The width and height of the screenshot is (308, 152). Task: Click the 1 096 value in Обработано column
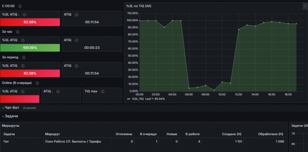point(280,142)
